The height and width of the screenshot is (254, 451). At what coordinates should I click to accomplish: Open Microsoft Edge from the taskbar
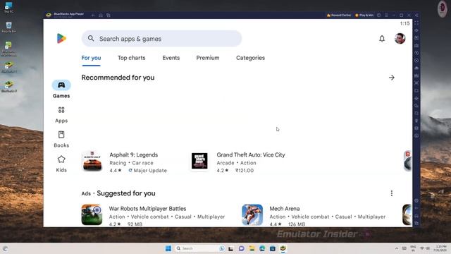262,248
